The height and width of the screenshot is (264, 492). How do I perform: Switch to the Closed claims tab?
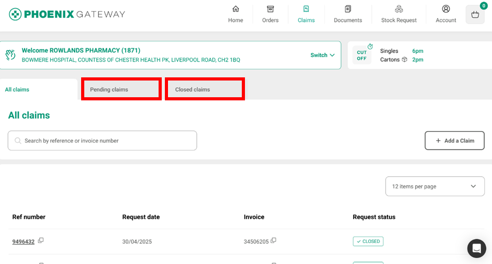tap(205, 89)
